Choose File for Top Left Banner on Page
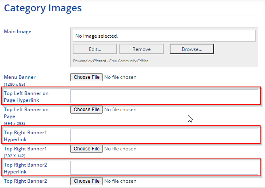Image resolution: width=265 pixels, height=188 pixels. click(86, 110)
